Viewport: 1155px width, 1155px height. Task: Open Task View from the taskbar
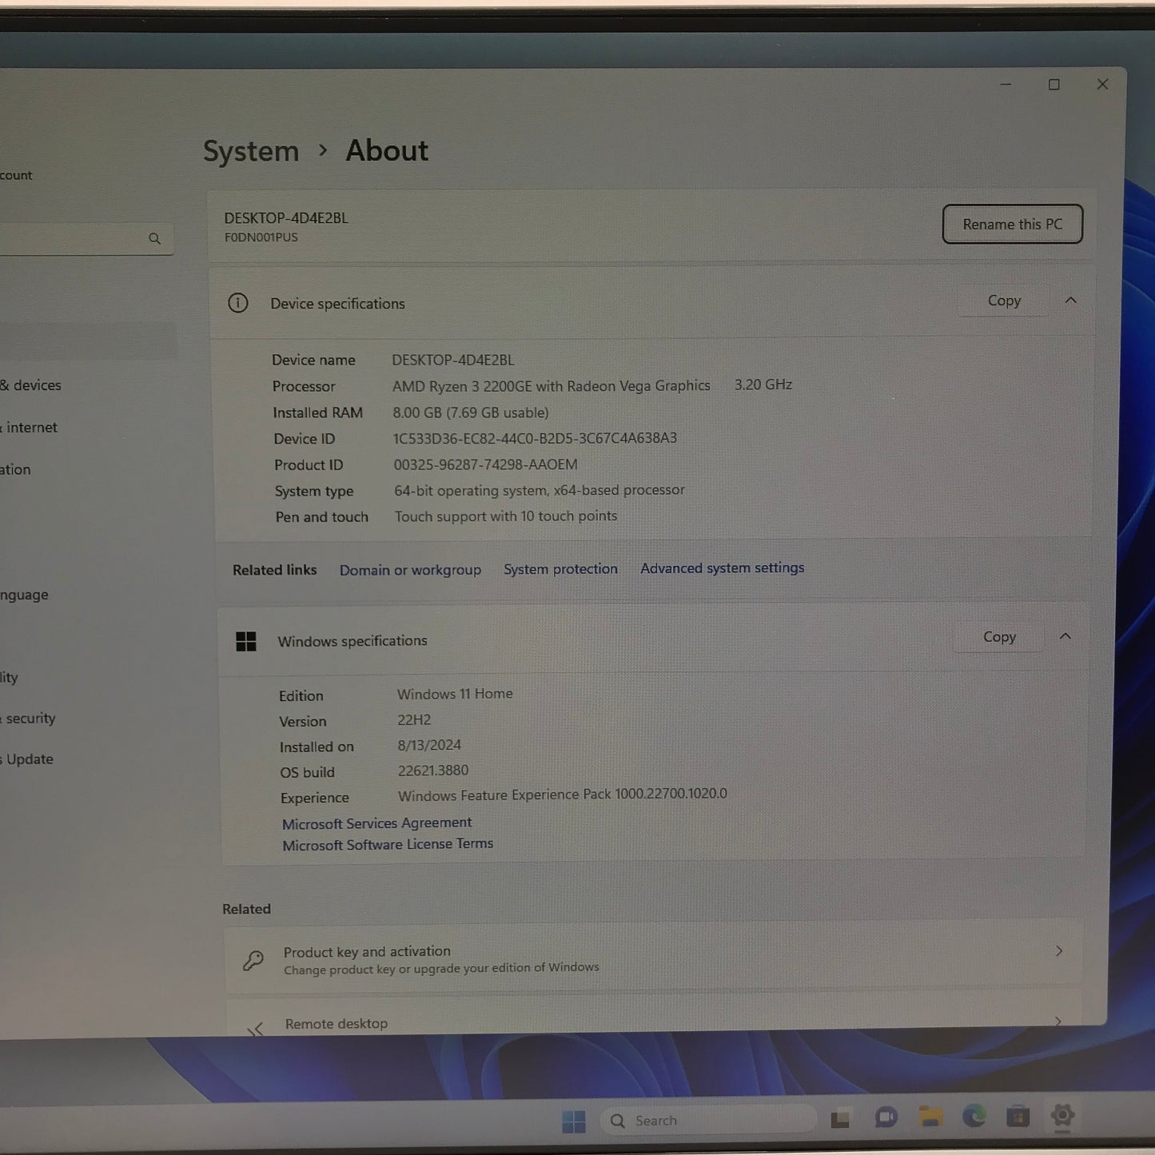[x=840, y=1120]
